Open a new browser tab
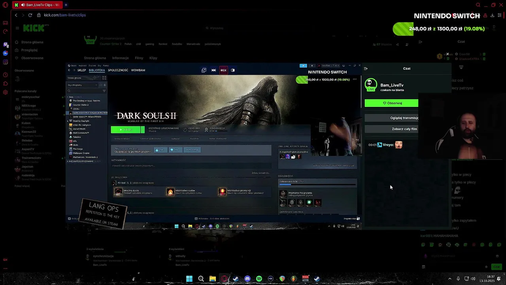The width and height of the screenshot is (506, 285). coord(66,5)
